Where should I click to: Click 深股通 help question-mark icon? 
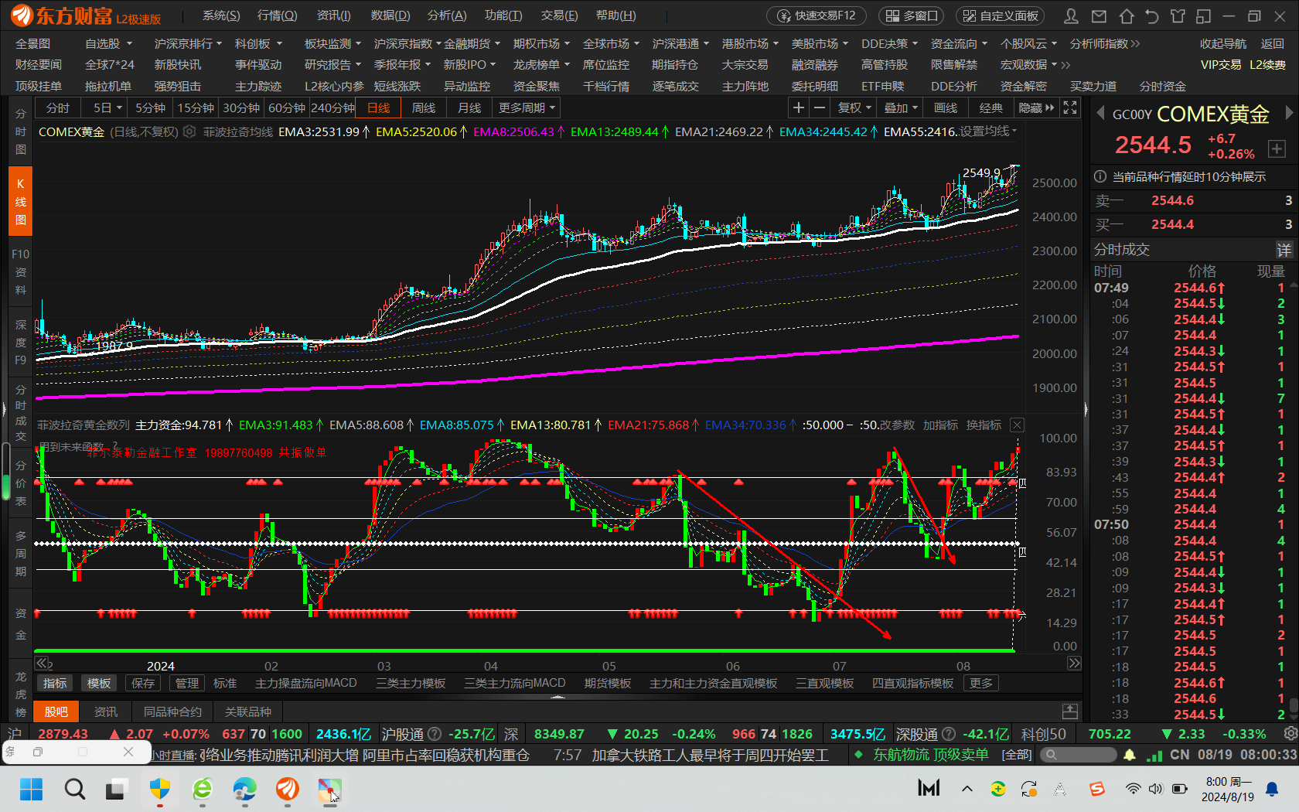[949, 734]
